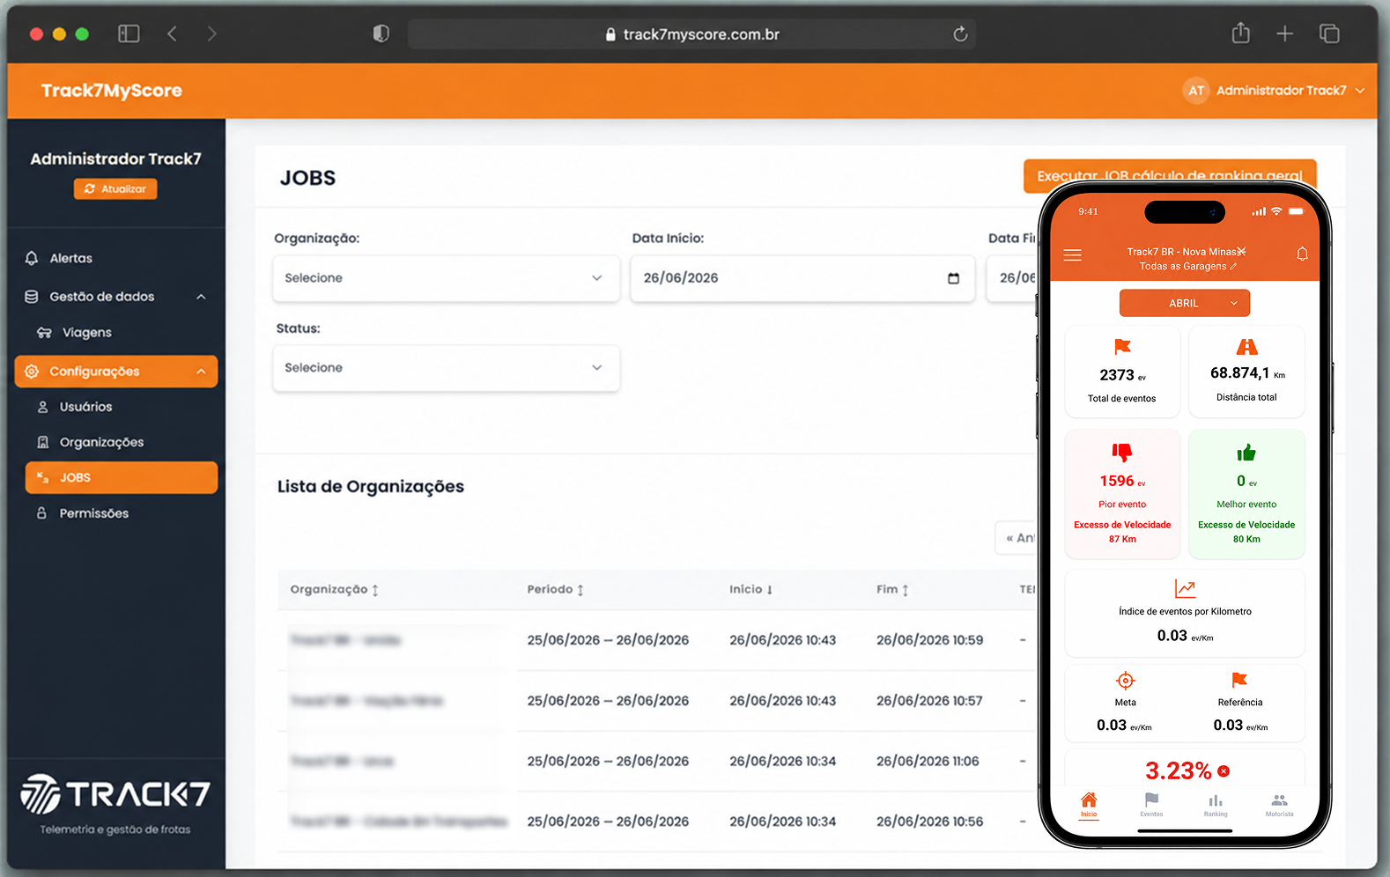Switch to Eventos tab in phone app

pos(1151,805)
